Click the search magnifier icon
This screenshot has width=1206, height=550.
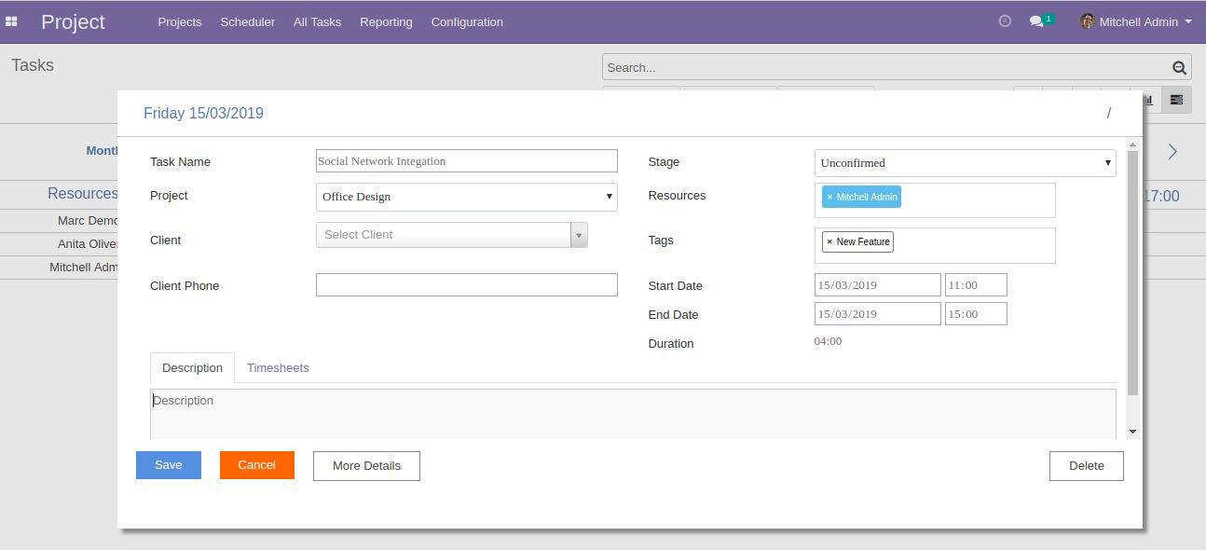(x=1179, y=67)
